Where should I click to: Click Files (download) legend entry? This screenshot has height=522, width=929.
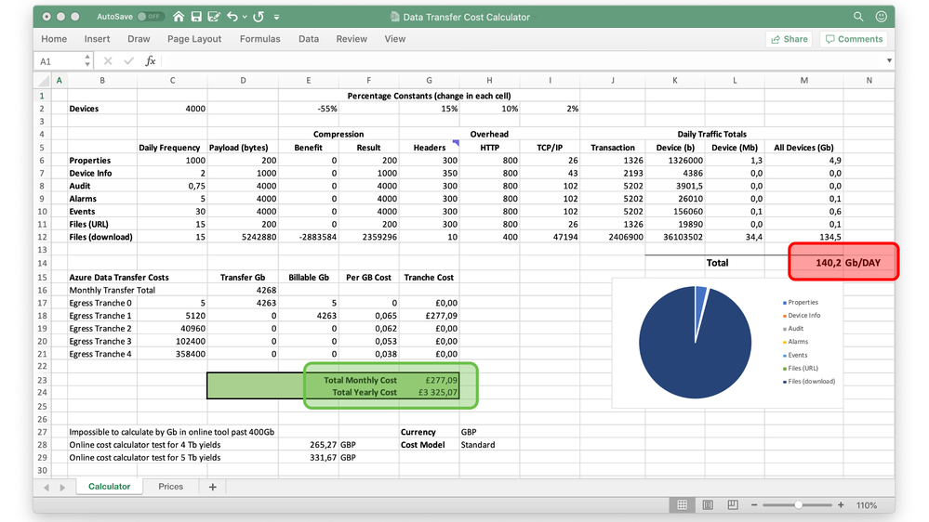coord(809,381)
